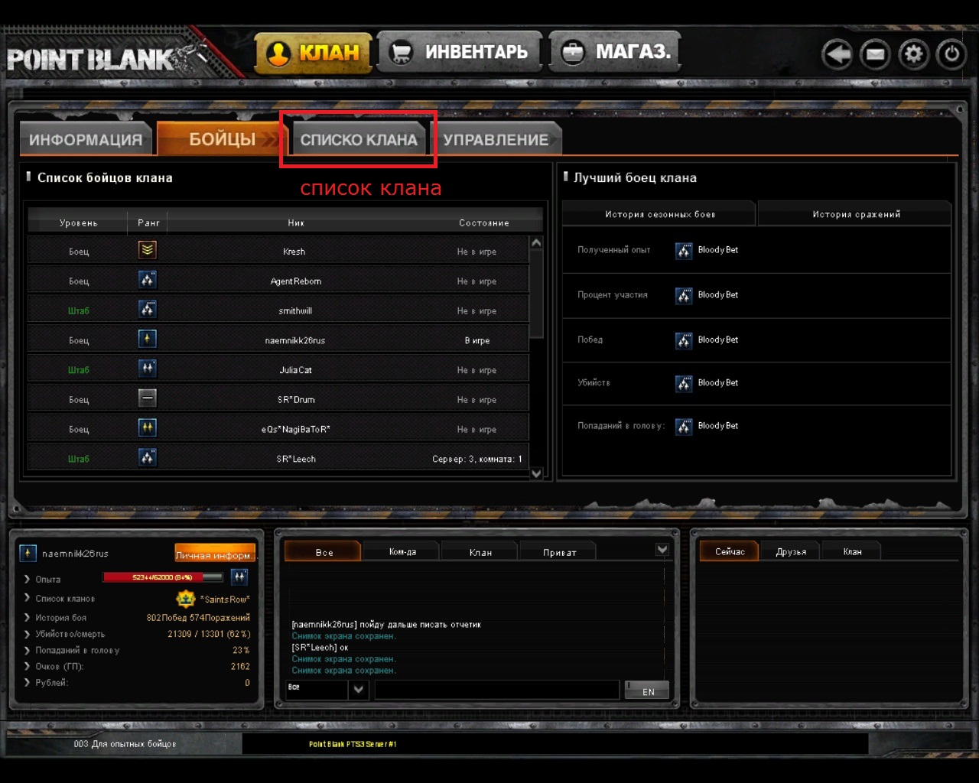979x783 pixels.
Task: Click next-rank icon beside the experience bar
Action: [x=239, y=577]
